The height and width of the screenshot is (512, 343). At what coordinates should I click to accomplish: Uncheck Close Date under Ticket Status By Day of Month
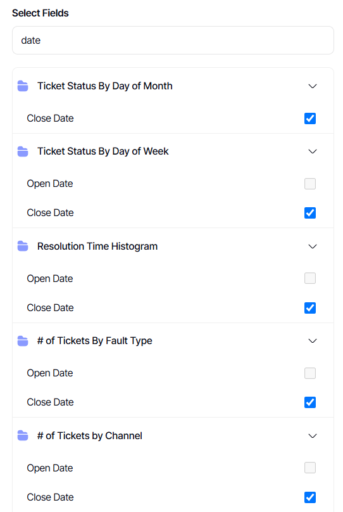(x=310, y=118)
